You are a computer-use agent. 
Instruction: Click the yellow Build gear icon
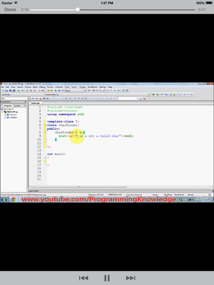(48, 90)
